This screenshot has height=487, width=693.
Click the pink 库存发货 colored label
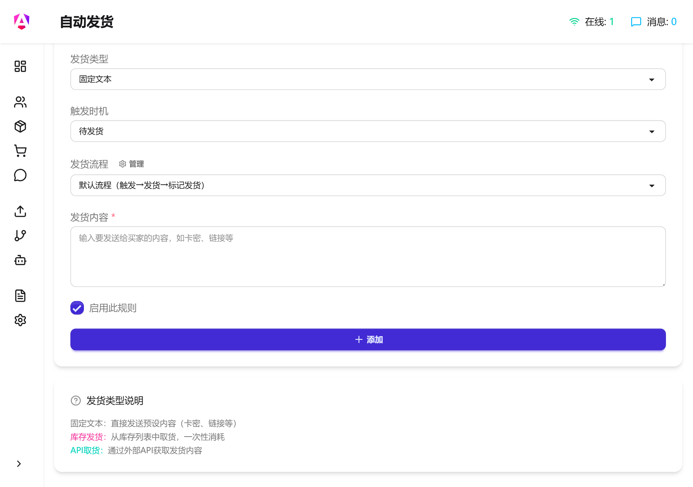click(86, 437)
